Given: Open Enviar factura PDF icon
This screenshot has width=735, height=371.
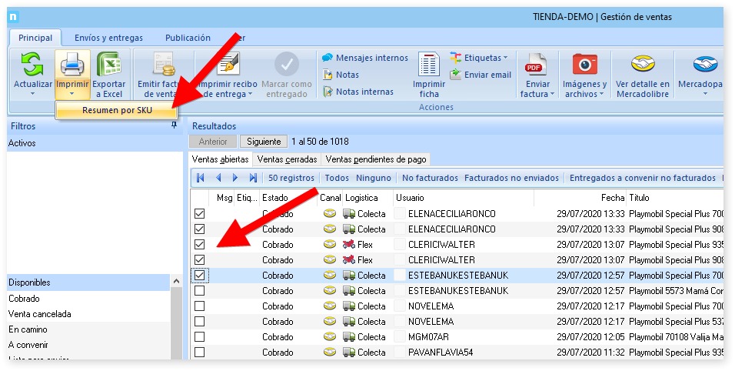Looking at the screenshot, I should coord(536,65).
